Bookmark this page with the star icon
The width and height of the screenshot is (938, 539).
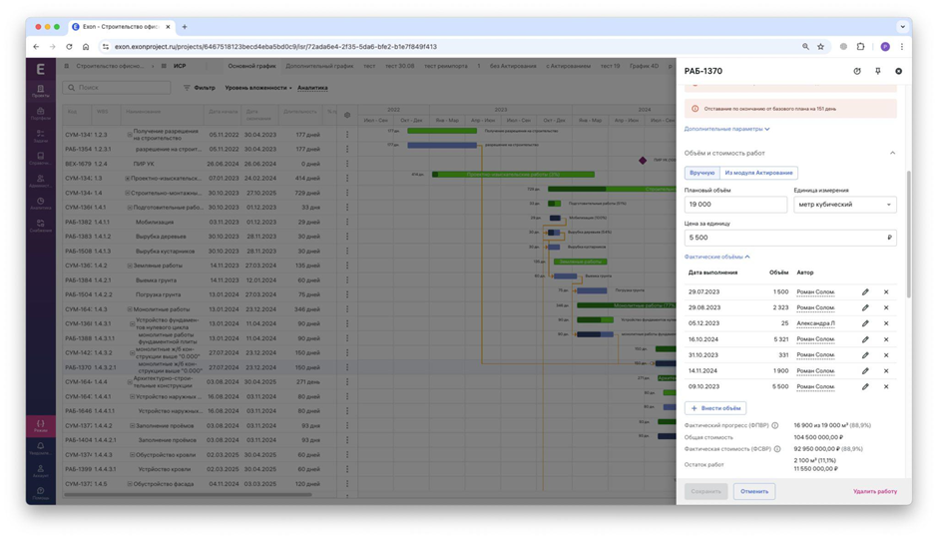point(820,47)
